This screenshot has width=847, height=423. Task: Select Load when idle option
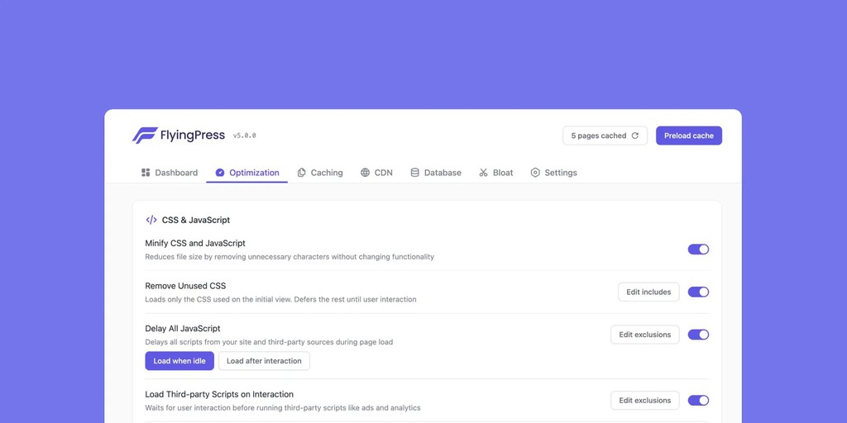click(179, 361)
